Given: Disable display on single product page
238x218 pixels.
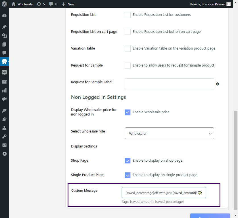Looking at the screenshot, I should tap(128, 175).
